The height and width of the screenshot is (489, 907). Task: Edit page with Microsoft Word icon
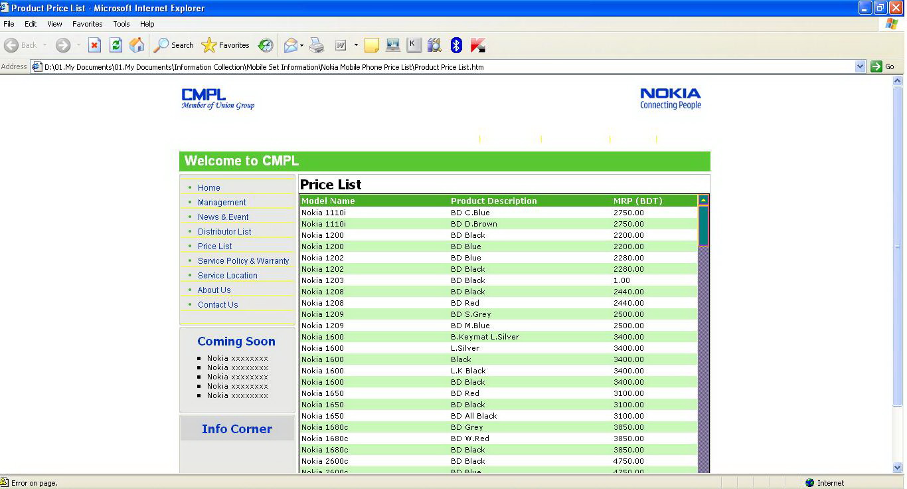tap(341, 45)
